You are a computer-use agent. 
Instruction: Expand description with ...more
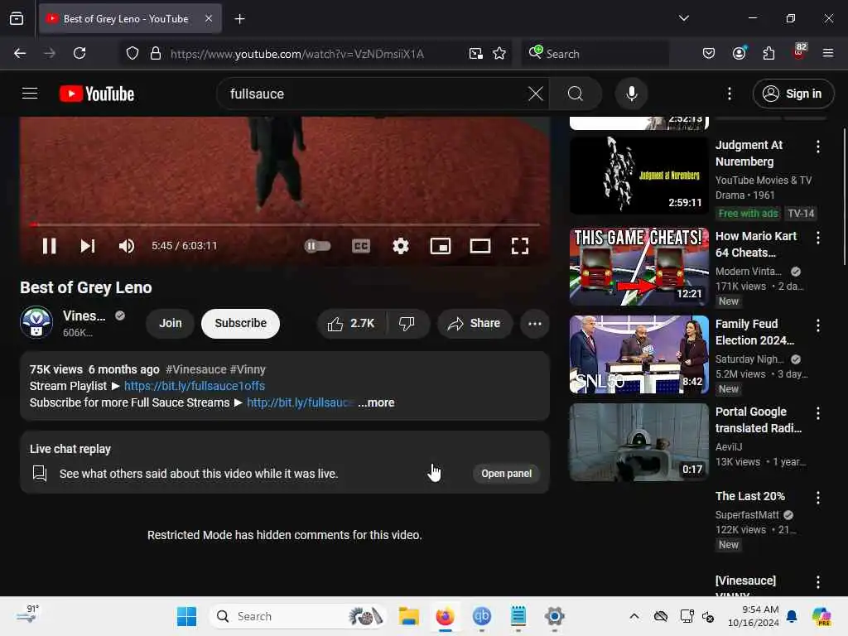click(x=377, y=402)
